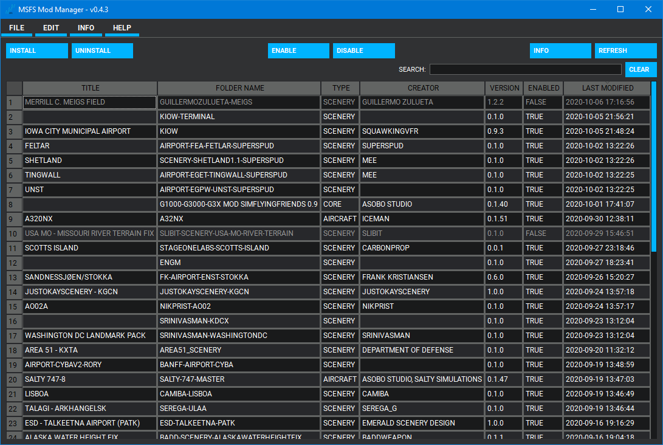Select the AREA 51 - KXTA cell

tap(90, 350)
